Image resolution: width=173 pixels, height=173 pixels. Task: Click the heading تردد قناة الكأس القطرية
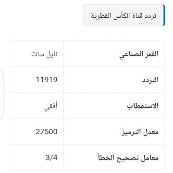[x=124, y=15]
